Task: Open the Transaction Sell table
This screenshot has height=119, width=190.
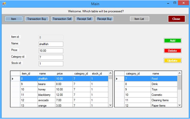Action: pyautogui.click(x=62, y=19)
